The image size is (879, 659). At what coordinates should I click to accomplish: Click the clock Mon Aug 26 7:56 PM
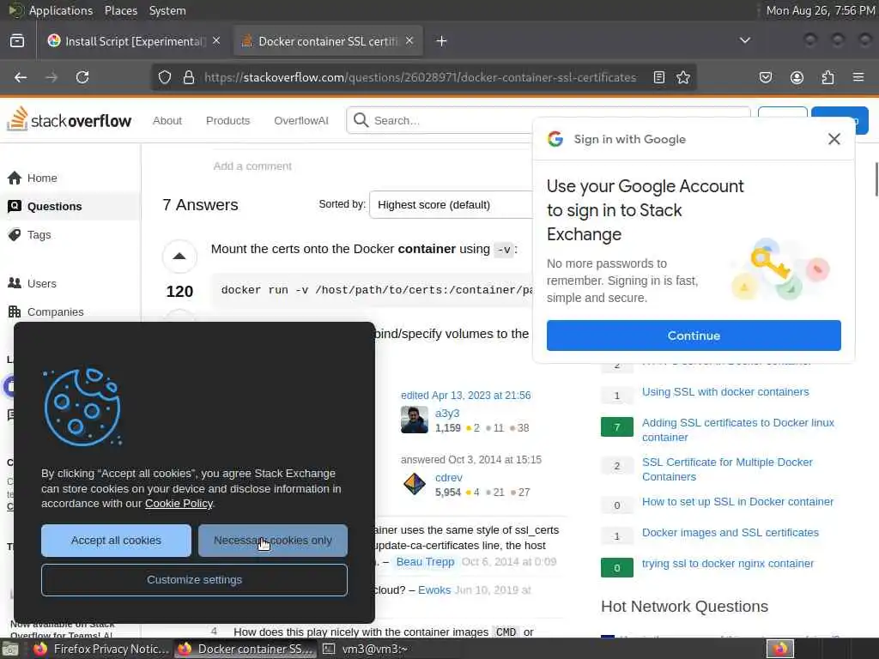click(821, 10)
